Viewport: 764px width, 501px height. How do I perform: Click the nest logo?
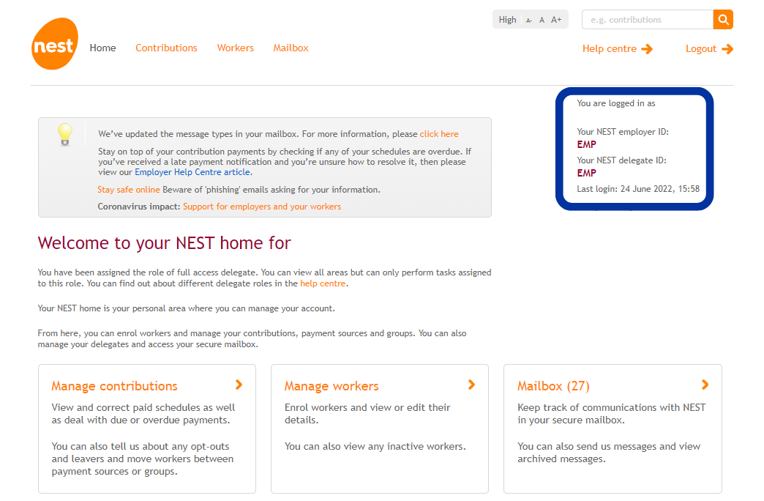pyautogui.click(x=55, y=45)
